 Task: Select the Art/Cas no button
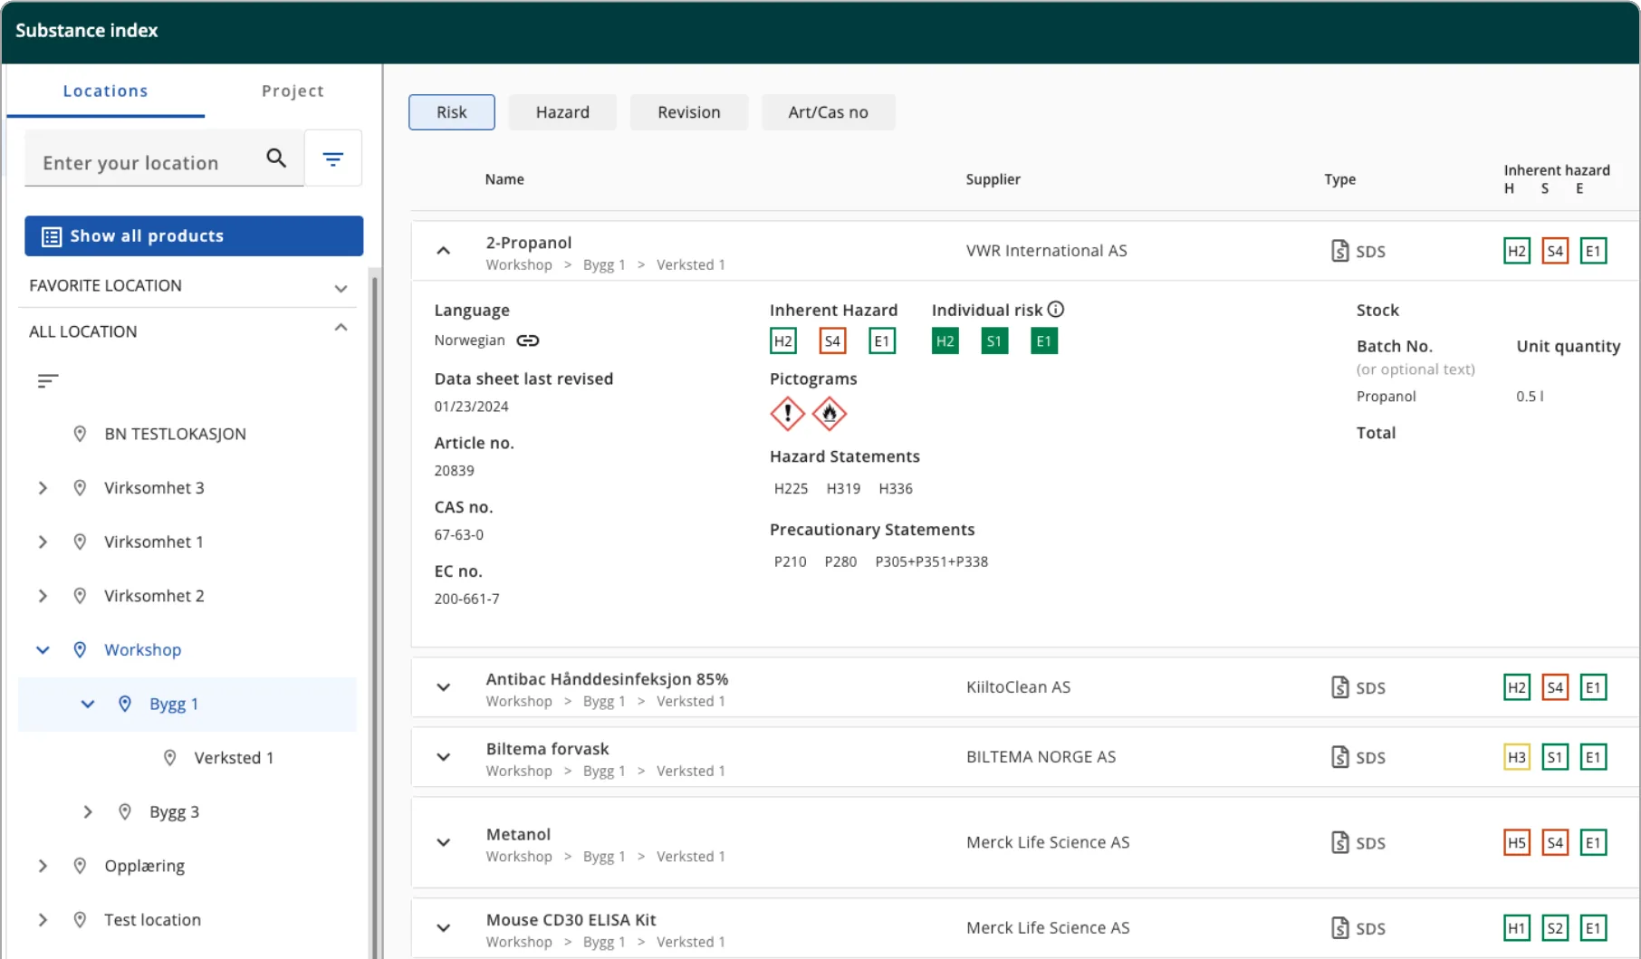828,112
